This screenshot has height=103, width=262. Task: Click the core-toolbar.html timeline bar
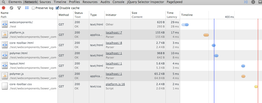(x=214, y=45)
